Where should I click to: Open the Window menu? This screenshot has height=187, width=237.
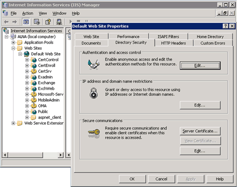[x=59, y=13]
